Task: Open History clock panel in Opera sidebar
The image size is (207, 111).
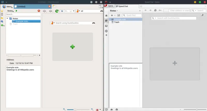Action: (x=106, y=31)
